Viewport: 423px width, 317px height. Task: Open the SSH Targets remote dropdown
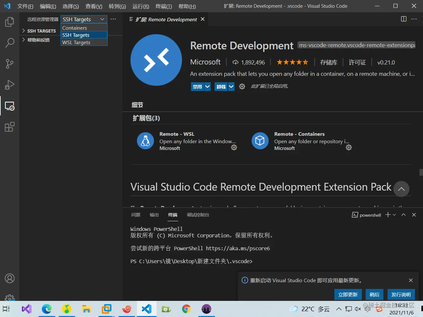(84, 19)
